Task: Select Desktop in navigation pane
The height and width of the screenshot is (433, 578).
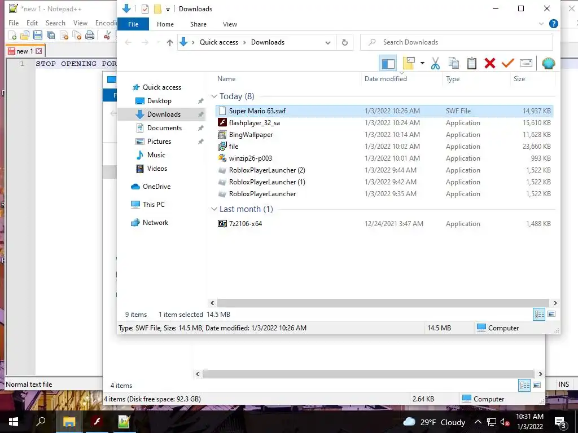Action: [159, 101]
